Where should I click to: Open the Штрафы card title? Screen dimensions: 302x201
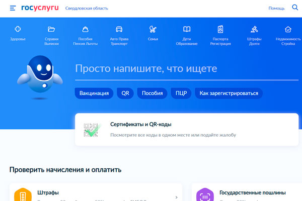(48, 192)
